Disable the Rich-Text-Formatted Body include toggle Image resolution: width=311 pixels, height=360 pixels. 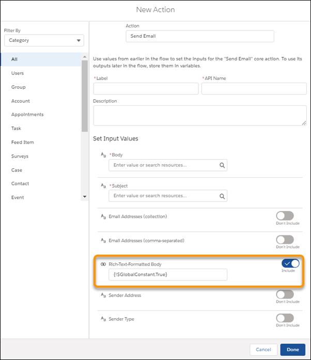pos(291,263)
